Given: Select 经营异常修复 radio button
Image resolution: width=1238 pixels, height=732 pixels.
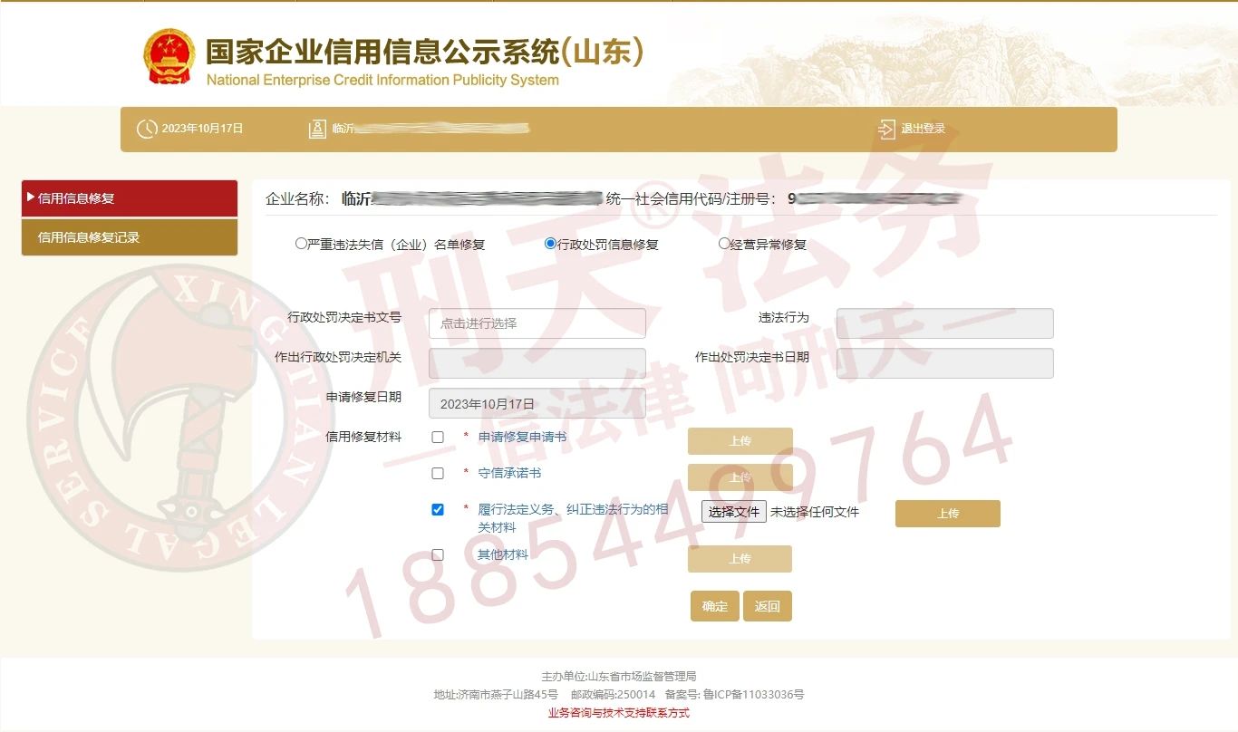Looking at the screenshot, I should tap(724, 244).
